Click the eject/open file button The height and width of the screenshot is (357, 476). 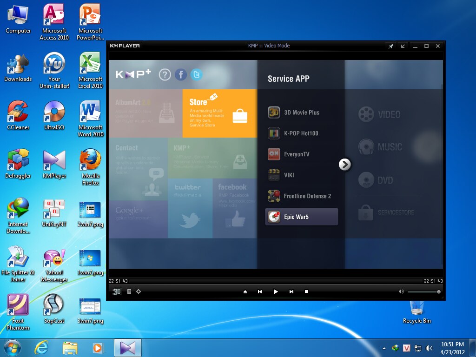tap(245, 291)
